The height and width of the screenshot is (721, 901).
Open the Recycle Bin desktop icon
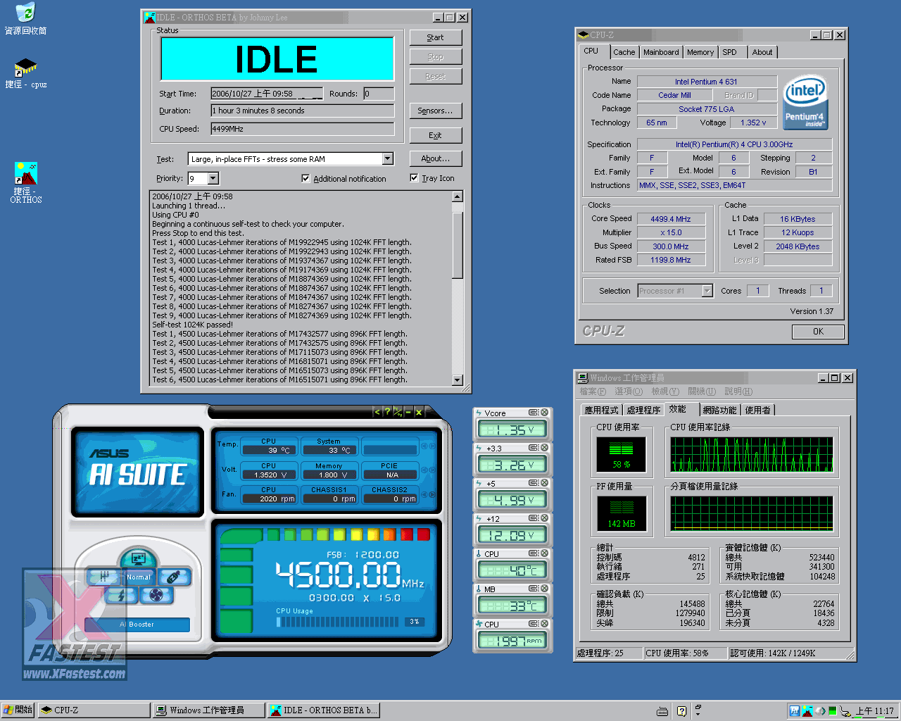pos(25,19)
